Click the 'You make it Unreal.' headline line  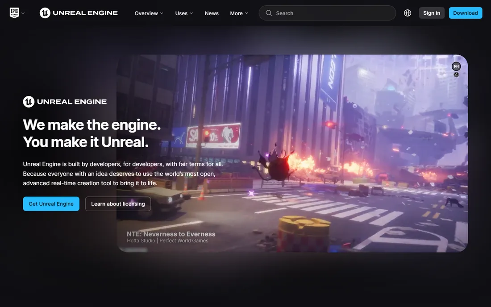tap(86, 142)
